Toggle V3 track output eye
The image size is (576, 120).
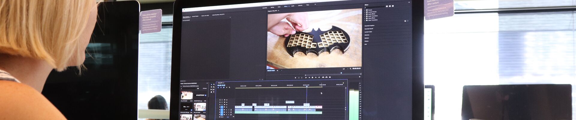point(227,102)
